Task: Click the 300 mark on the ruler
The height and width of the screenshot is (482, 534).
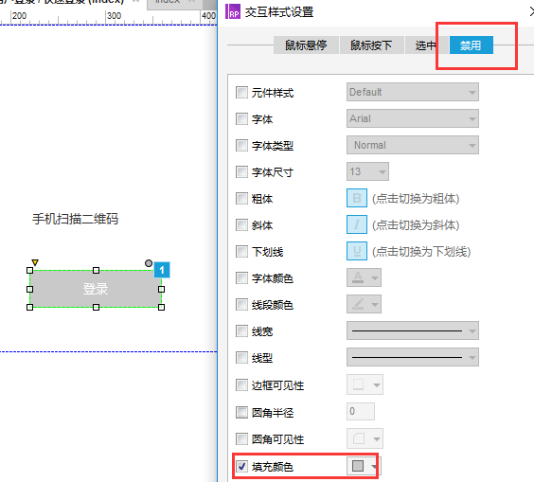Action: [x=114, y=16]
